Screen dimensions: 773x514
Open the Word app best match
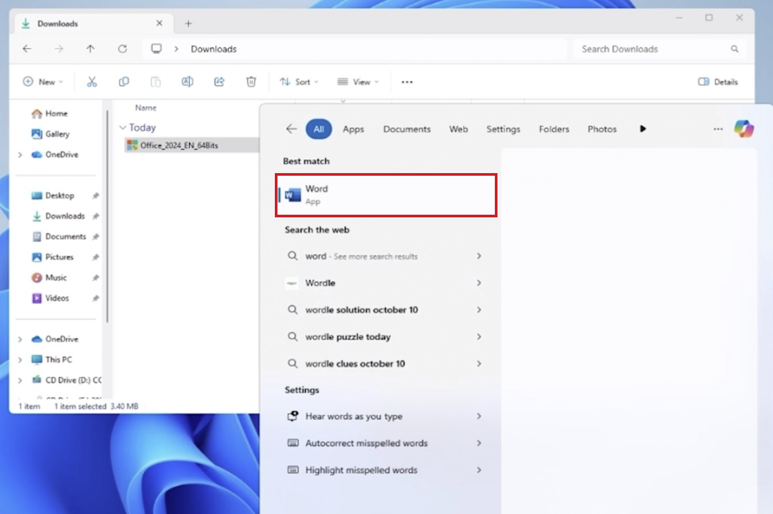point(386,195)
